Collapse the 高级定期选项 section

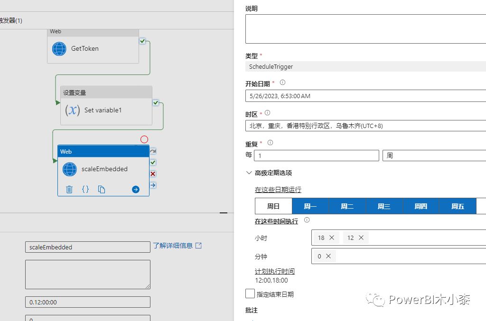(249, 173)
